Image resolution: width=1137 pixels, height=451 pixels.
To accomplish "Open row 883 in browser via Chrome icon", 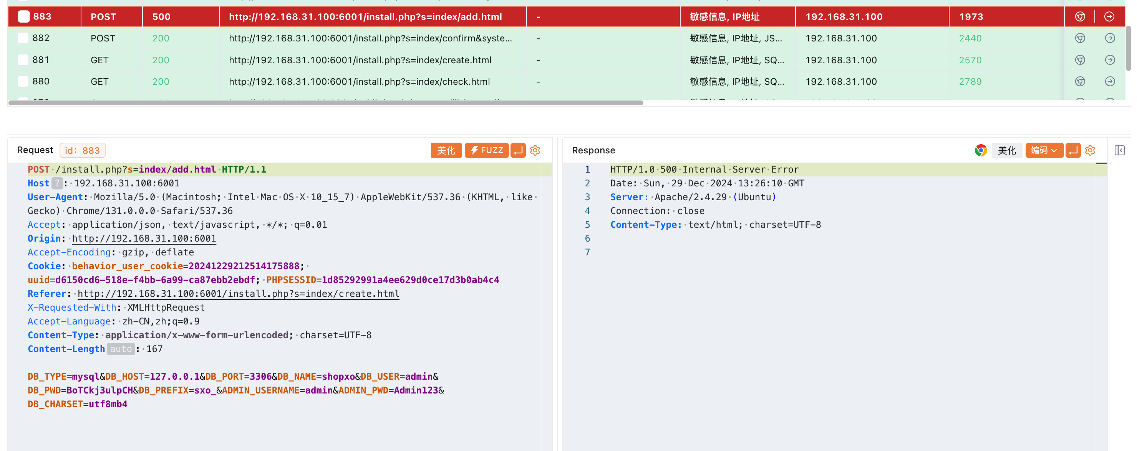I will click(1080, 17).
